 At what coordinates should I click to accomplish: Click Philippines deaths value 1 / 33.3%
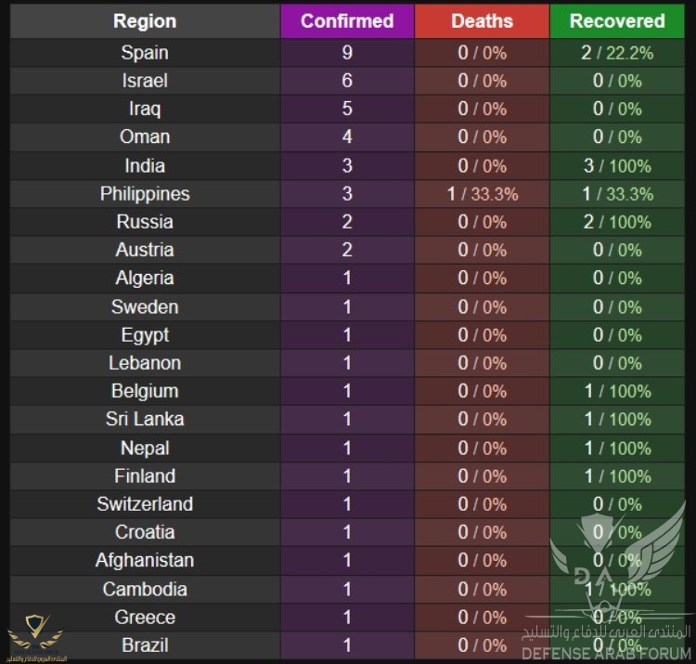click(482, 194)
